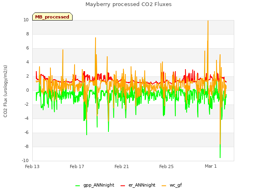This screenshot has width=258, height=193.
Task: Click the Feb 21 x-axis label
Action: click(122, 166)
